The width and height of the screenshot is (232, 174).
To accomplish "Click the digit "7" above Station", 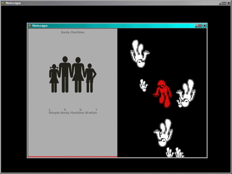I will (x=96, y=110).
